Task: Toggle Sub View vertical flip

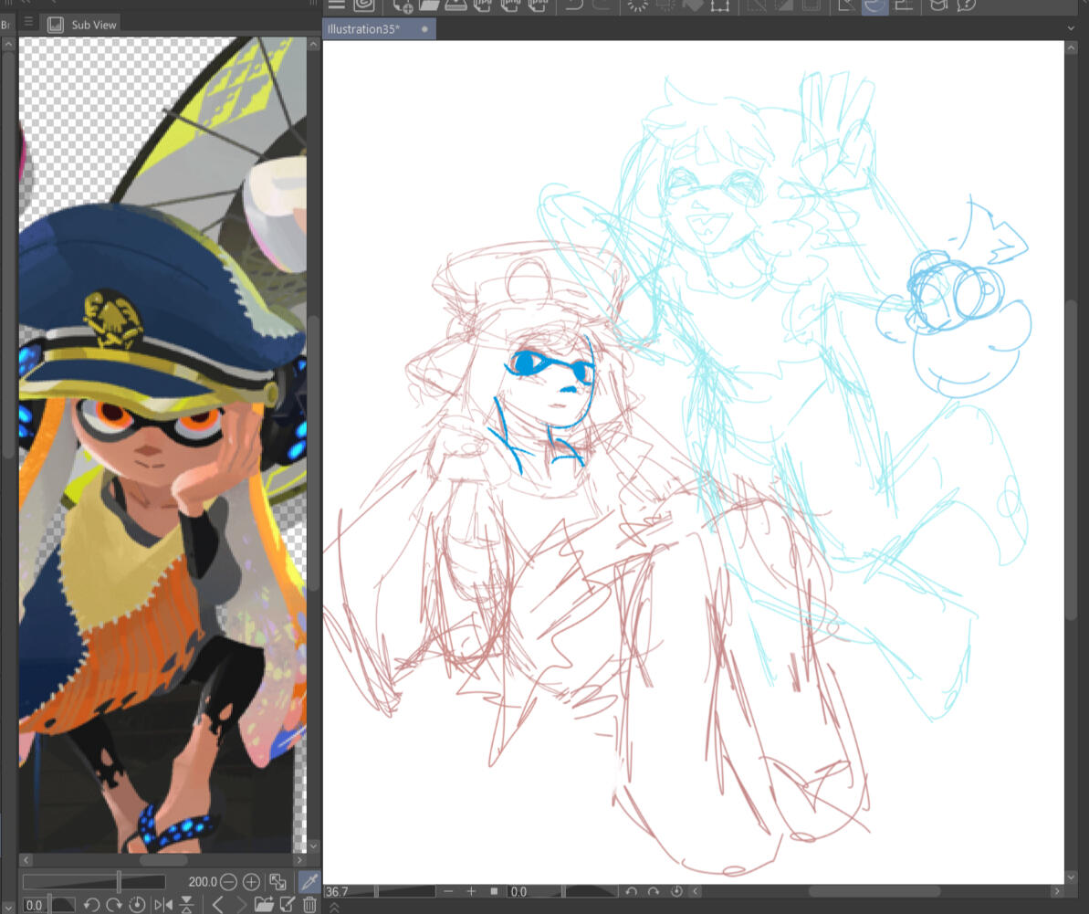Action: click(x=187, y=904)
